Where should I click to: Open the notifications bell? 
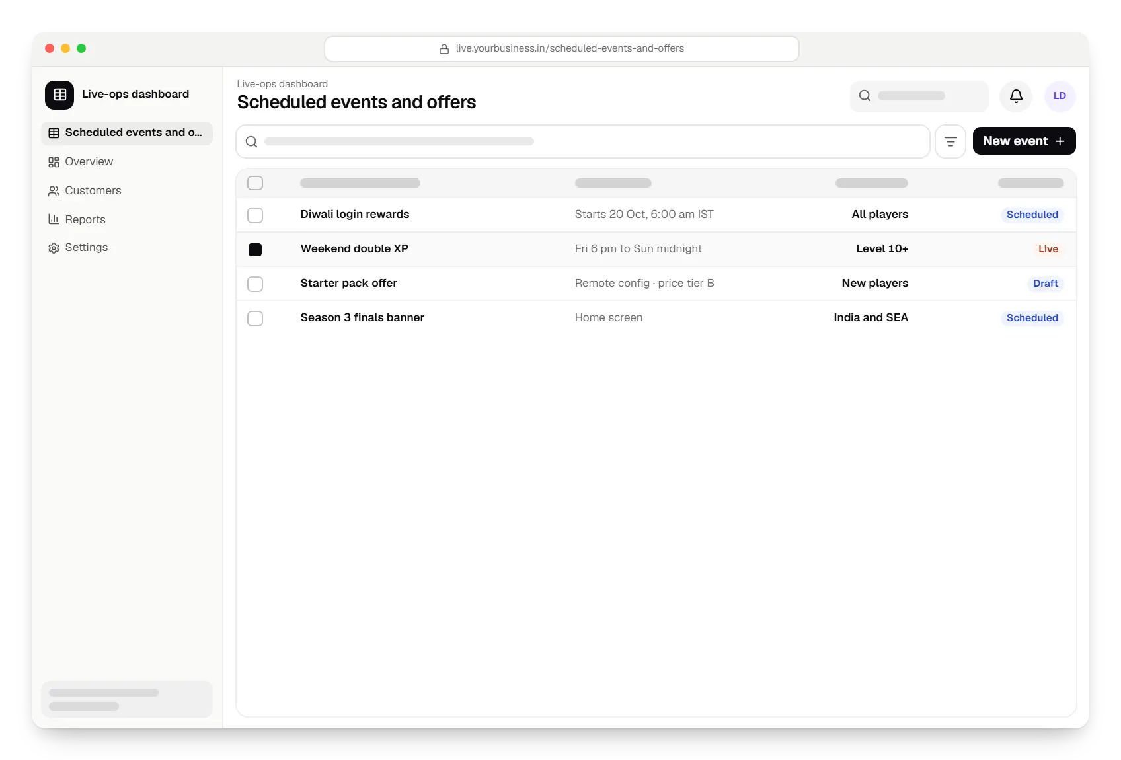[x=1016, y=96]
